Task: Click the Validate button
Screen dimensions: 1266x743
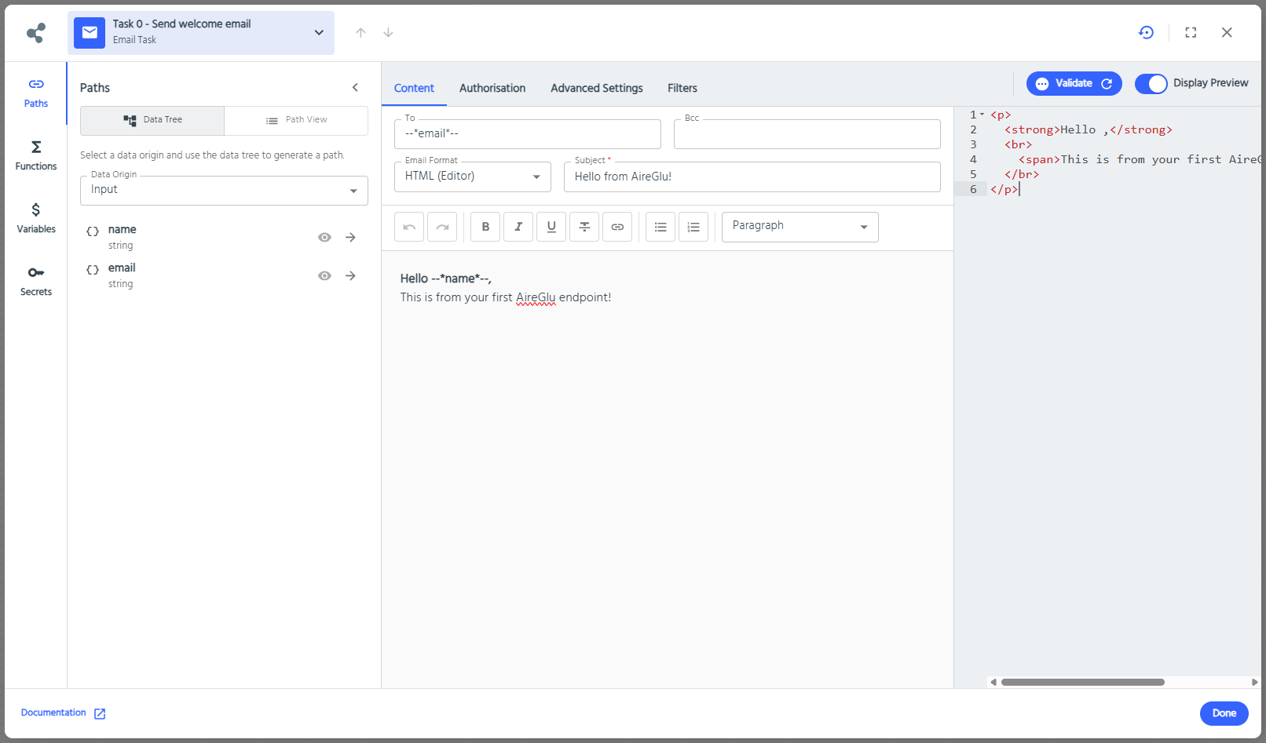Action: (x=1074, y=83)
